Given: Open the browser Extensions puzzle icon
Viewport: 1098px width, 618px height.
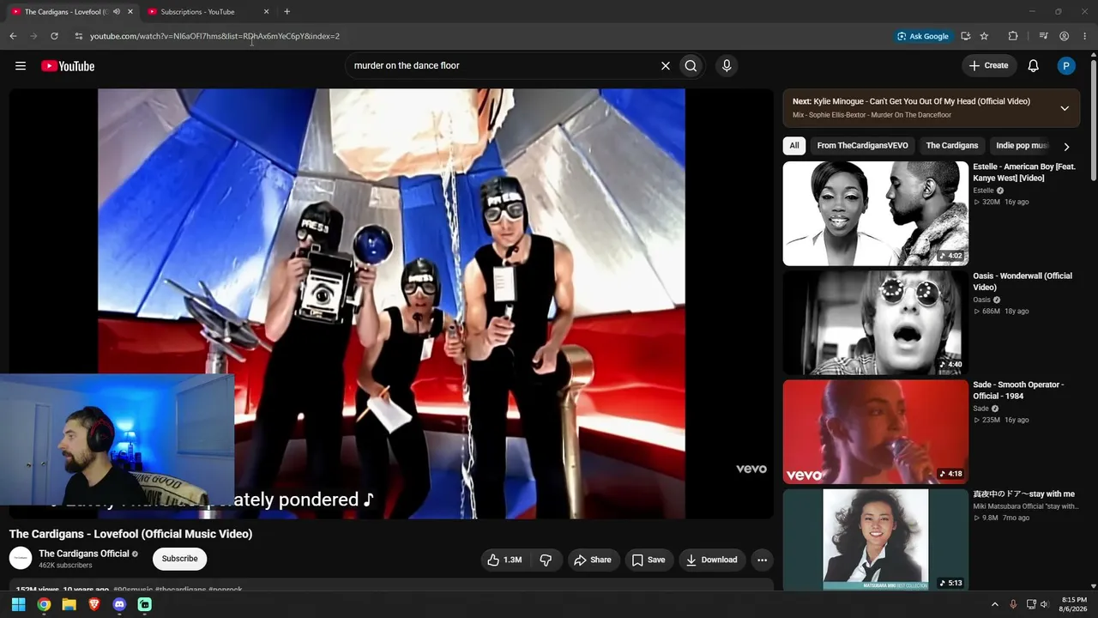Looking at the screenshot, I should [1013, 36].
